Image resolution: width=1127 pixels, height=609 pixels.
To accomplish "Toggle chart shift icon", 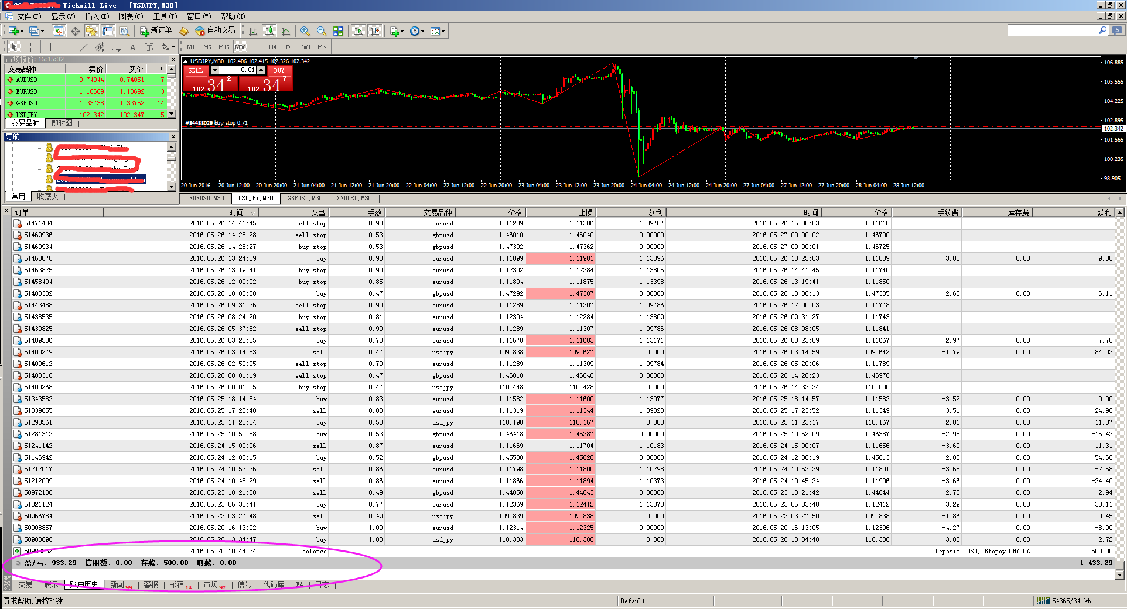I will [375, 31].
